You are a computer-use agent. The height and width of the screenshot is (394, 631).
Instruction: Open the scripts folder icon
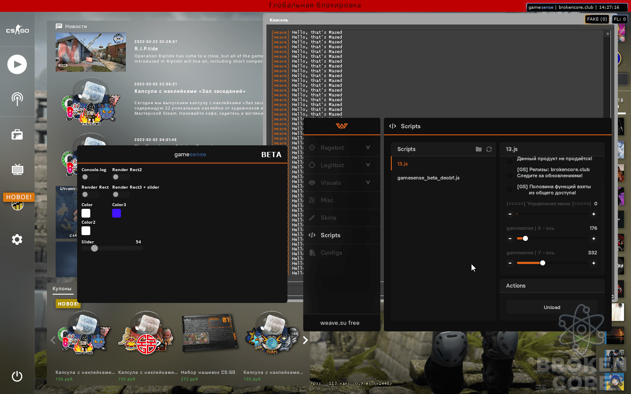pyautogui.click(x=479, y=149)
